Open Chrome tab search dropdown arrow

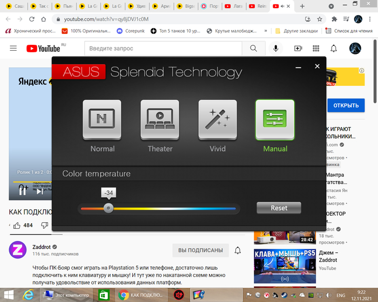(x=331, y=6)
